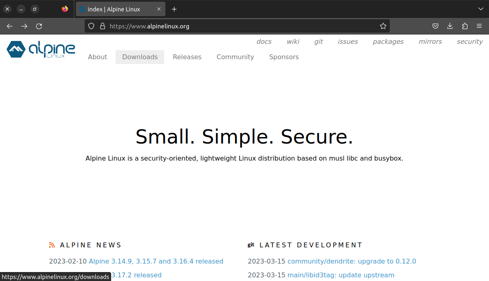Viewport: 489px width, 281px height.
Task: Open the shield tracking protection icon
Action: 91,26
